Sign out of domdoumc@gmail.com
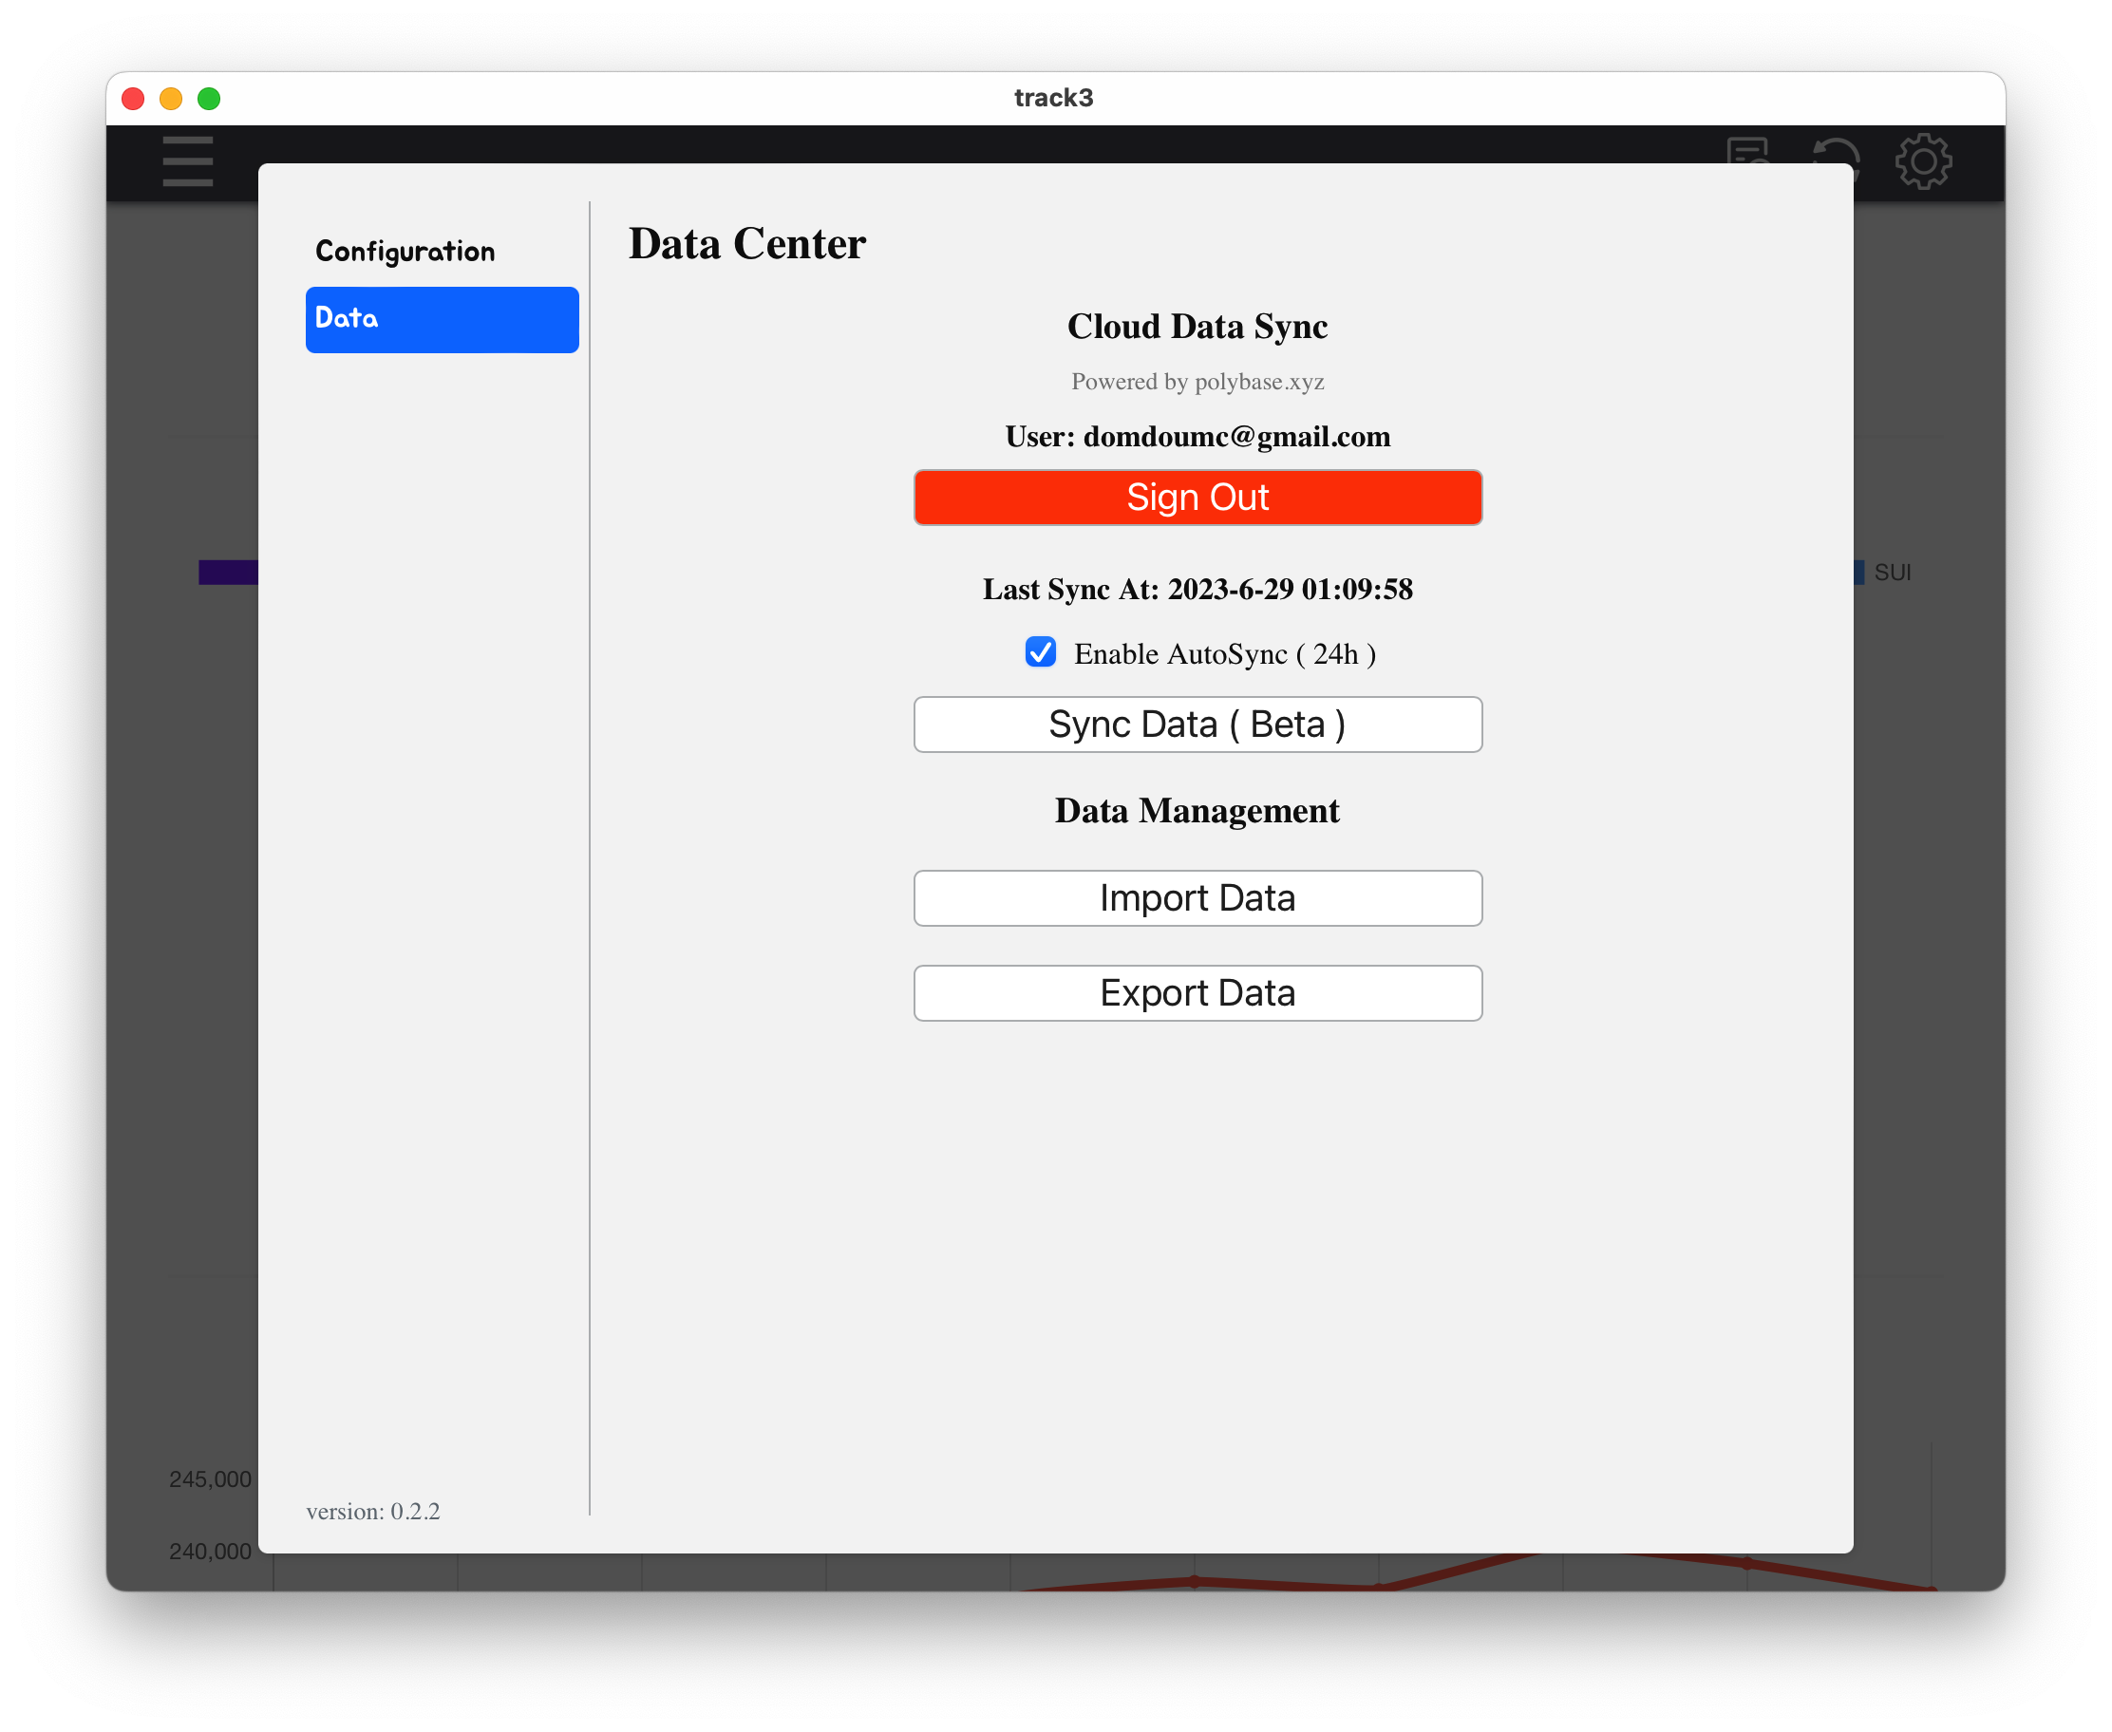The height and width of the screenshot is (1732, 2112). (1197, 497)
